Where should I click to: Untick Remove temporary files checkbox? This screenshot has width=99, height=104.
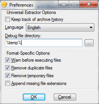click(x=8, y=75)
